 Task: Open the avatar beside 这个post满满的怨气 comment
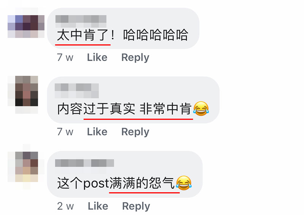(27, 167)
